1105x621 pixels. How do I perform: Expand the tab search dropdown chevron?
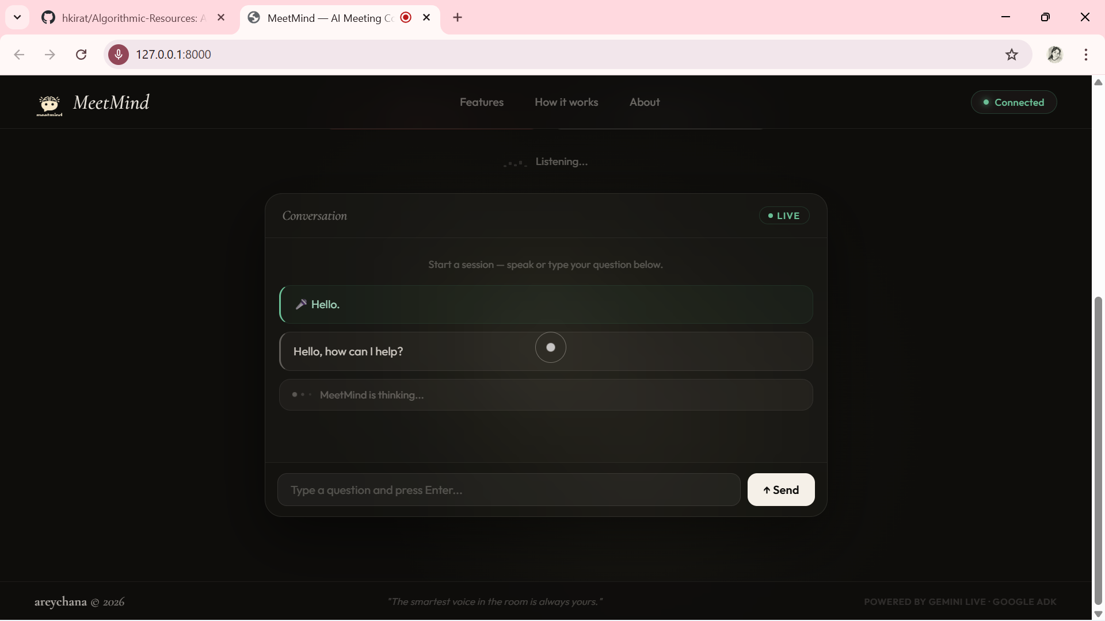[x=17, y=17]
